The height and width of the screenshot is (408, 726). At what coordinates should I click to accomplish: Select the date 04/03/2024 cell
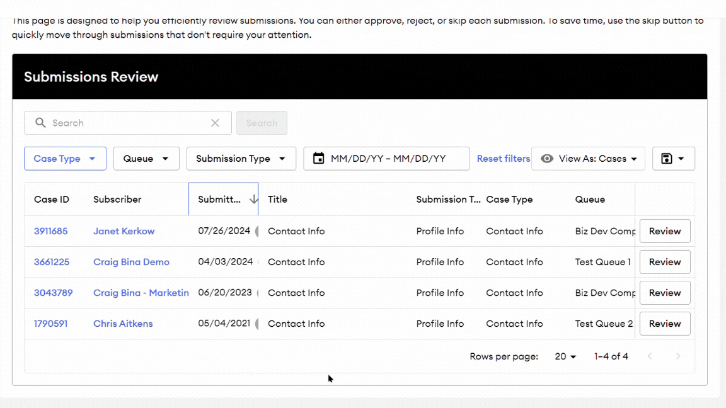pyautogui.click(x=226, y=262)
